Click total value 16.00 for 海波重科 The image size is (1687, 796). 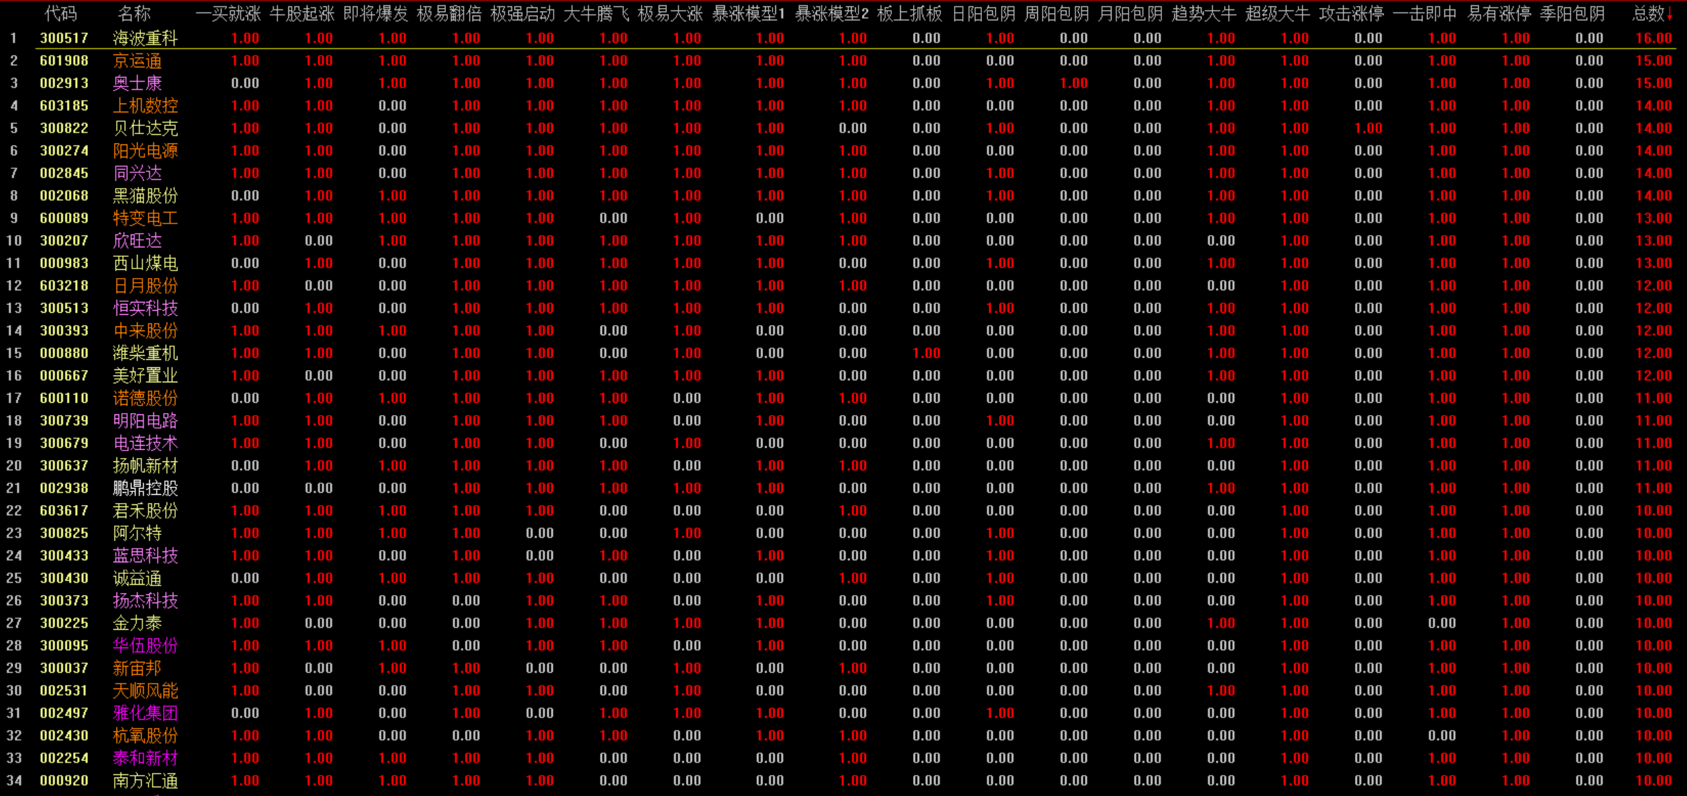coord(1654,38)
